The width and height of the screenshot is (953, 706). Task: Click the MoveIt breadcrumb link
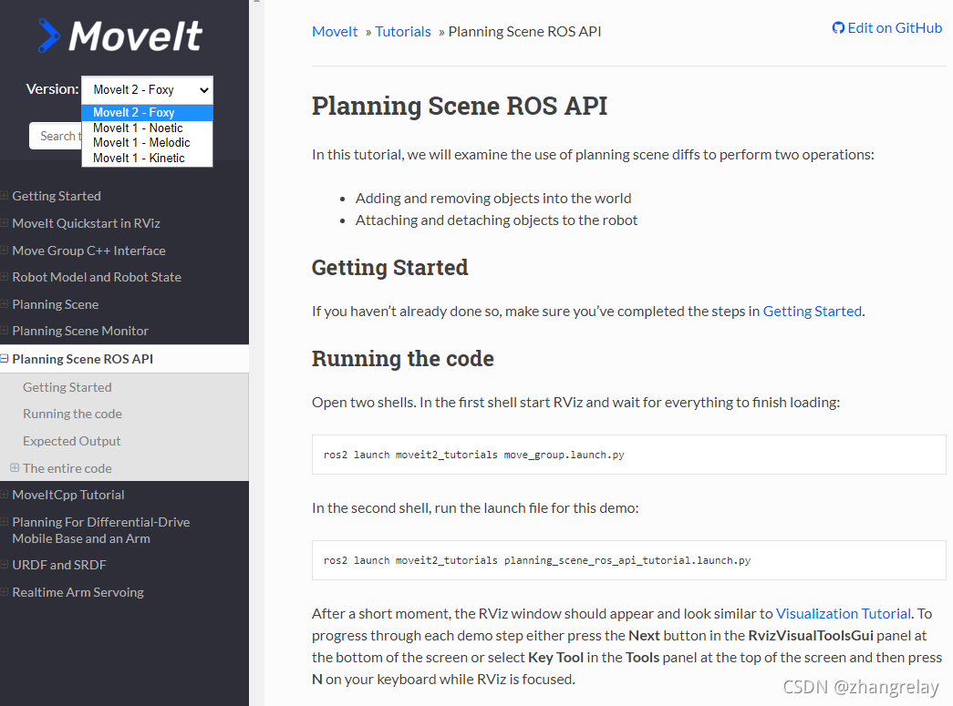tap(335, 32)
